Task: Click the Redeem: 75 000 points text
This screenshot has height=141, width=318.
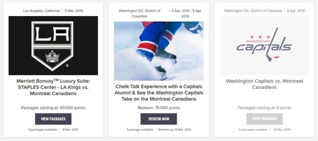Action: pos(159,108)
